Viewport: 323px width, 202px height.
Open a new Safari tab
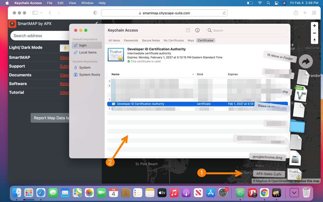pyautogui.click(x=305, y=13)
